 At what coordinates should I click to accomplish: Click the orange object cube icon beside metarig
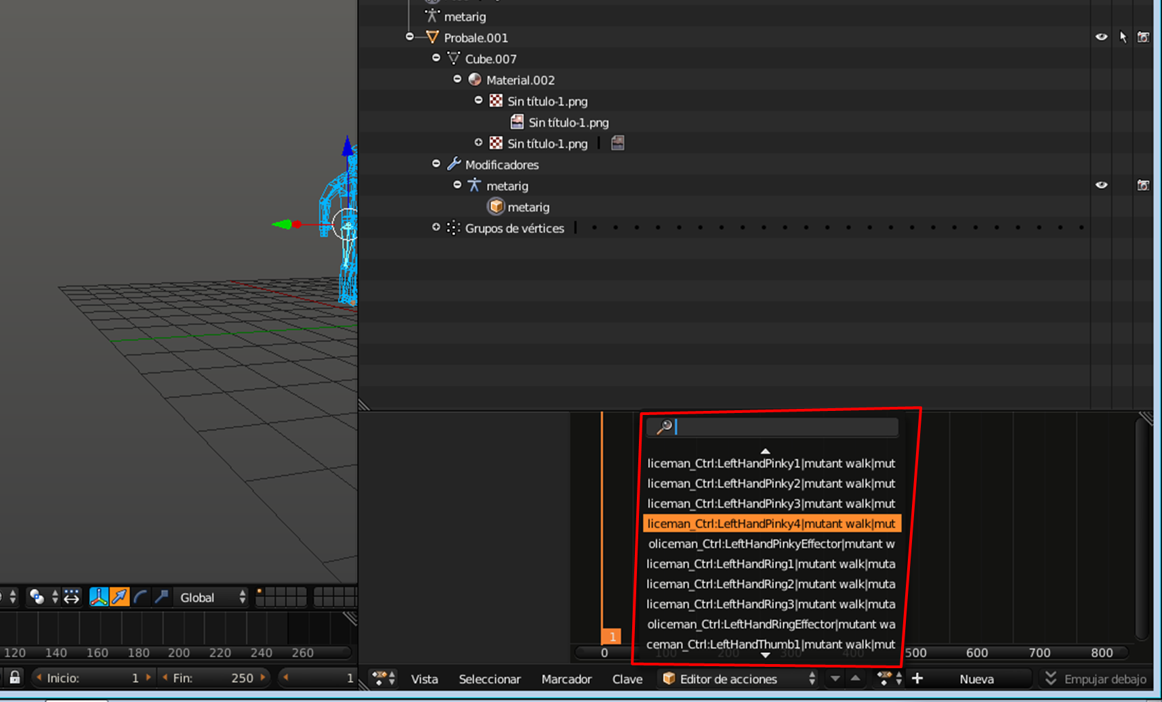(x=496, y=206)
